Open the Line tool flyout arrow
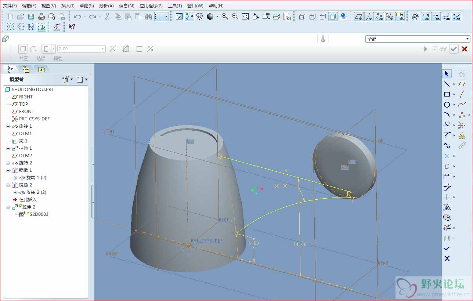Screen dimensions: 473x301 [454, 84]
